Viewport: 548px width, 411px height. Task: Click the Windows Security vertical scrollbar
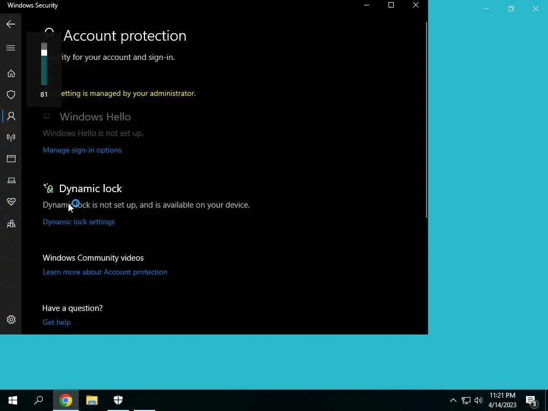pyautogui.click(x=427, y=120)
